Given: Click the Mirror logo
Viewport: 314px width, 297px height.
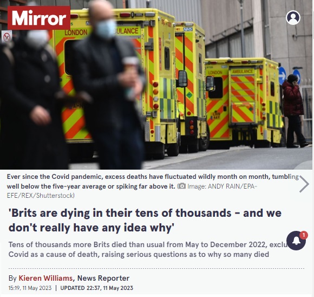Looking at the screenshot, I should tap(39, 18).
